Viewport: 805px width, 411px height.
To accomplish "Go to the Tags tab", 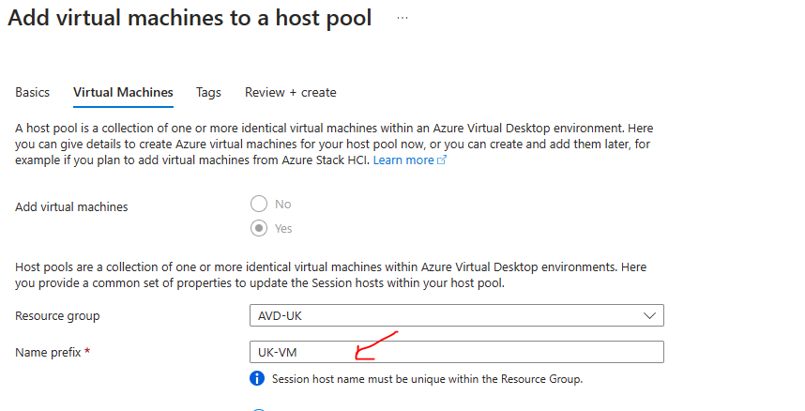I will (208, 92).
